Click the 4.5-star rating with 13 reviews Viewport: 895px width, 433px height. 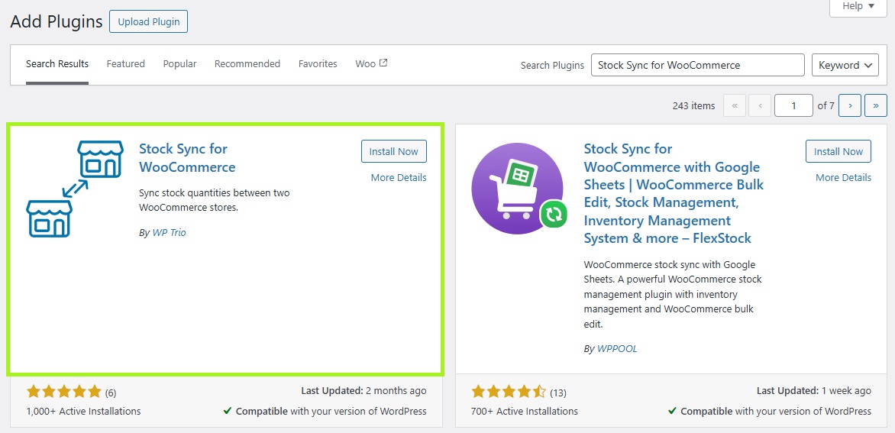519,392
